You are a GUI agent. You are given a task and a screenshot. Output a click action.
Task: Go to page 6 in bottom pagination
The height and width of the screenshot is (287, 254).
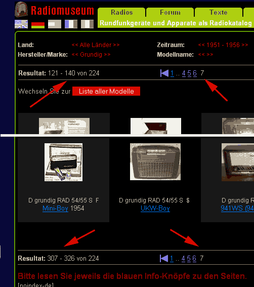(194, 259)
